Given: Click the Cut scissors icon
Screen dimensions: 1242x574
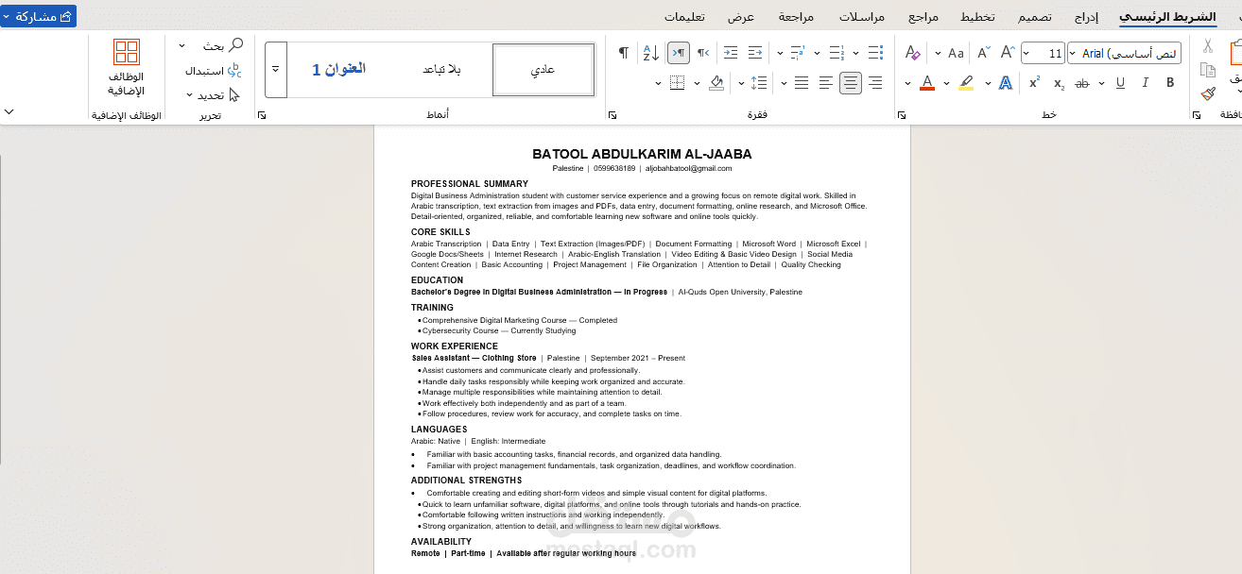Looking at the screenshot, I should tap(1208, 45).
